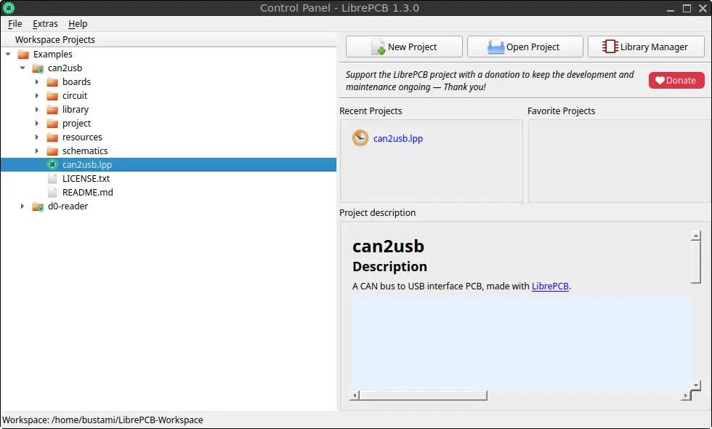The height and width of the screenshot is (429, 712).
Task: Open the Extras menu
Action: click(45, 23)
